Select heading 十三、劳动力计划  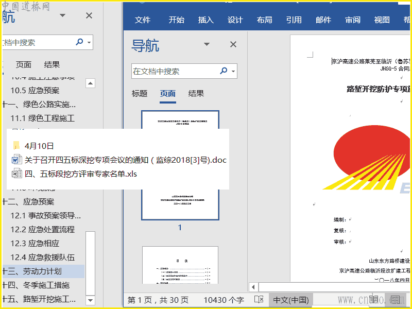coord(43,271)
